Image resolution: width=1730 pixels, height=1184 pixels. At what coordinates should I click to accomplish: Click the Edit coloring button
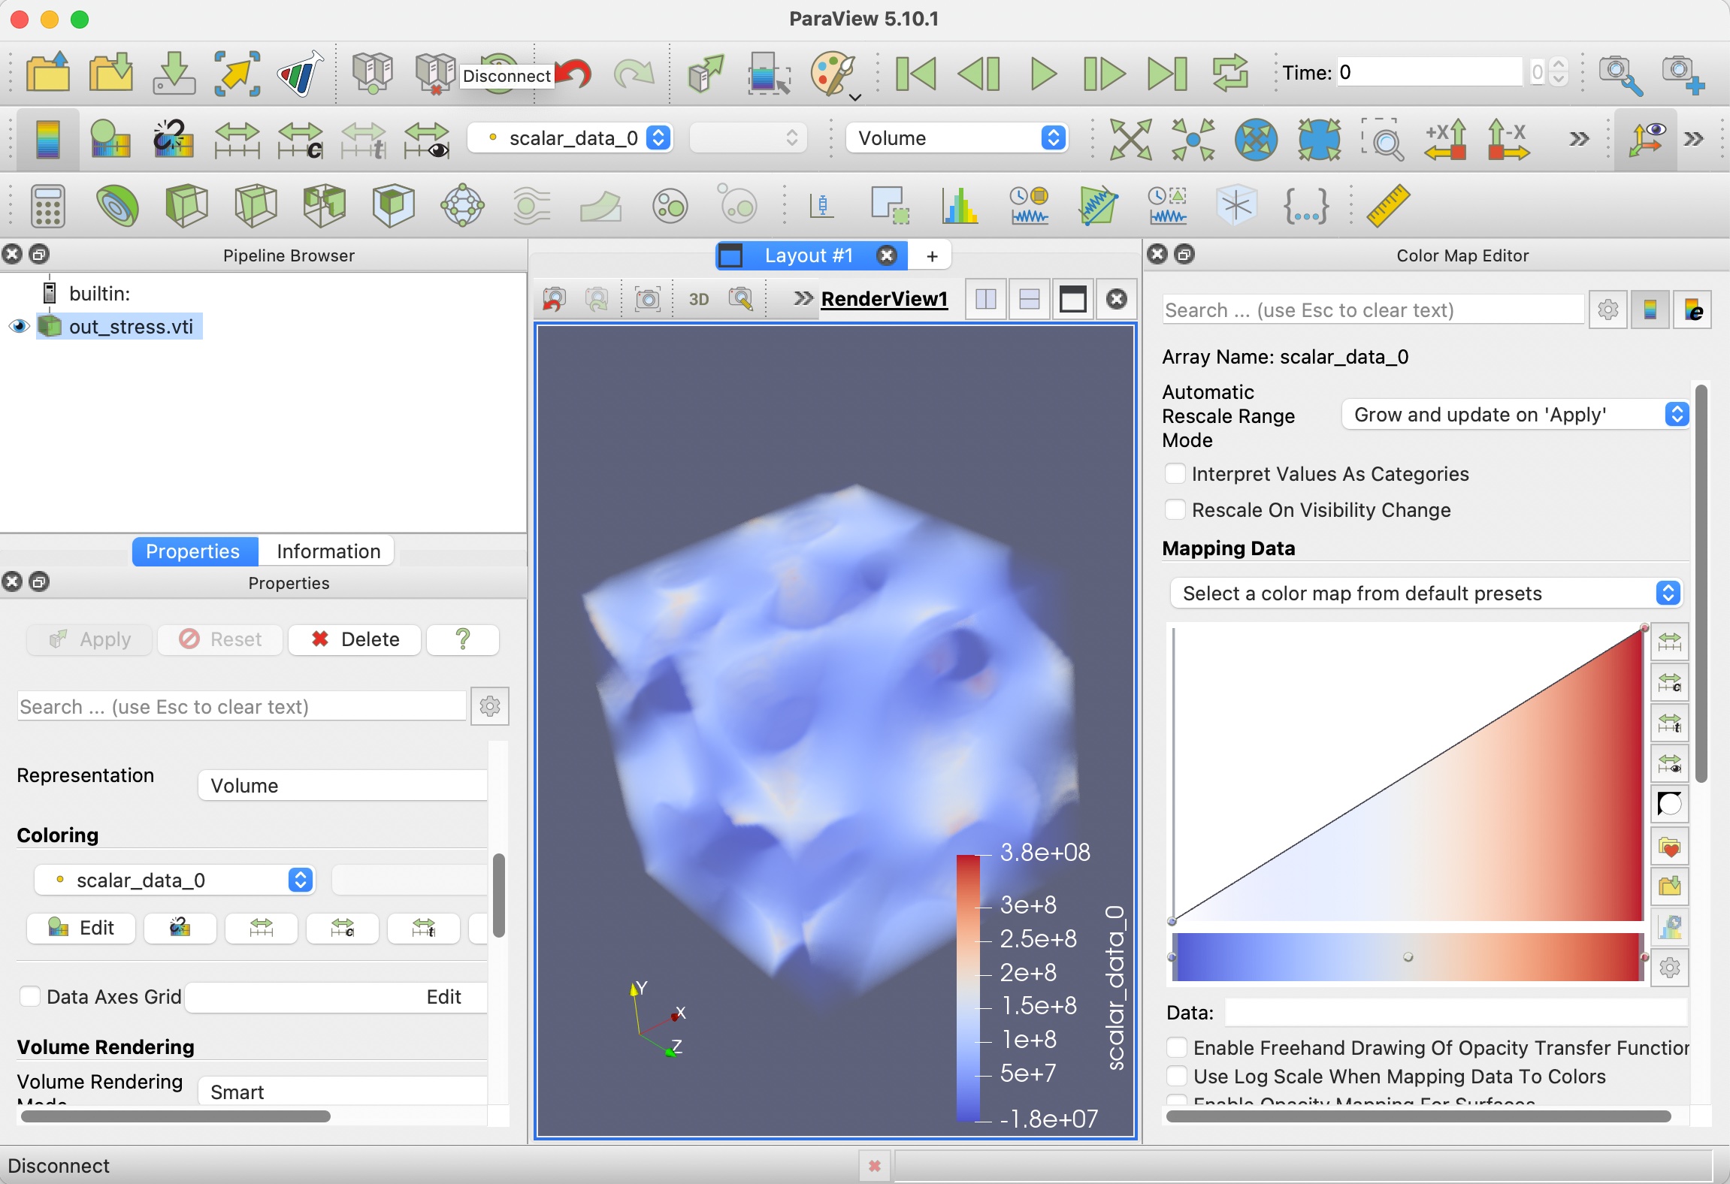click(81, 928)
